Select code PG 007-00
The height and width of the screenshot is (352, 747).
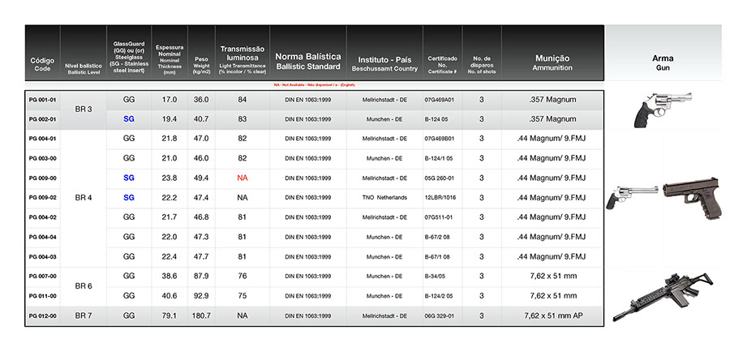pos(43,277)
